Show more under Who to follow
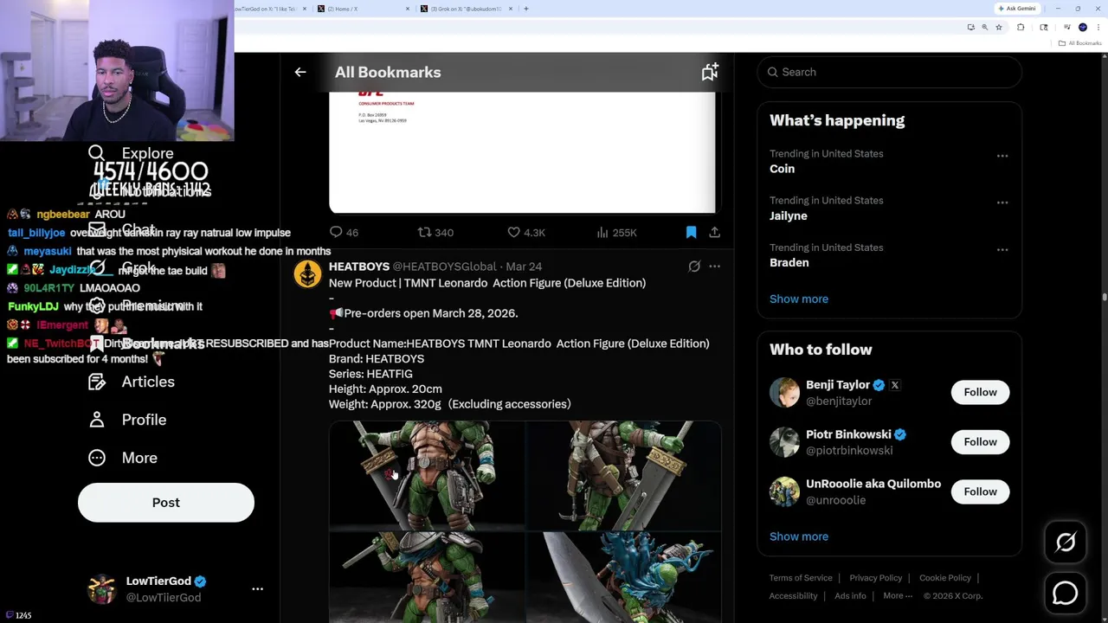Screen dimensions: 1108x623 [x=798, y=536]
